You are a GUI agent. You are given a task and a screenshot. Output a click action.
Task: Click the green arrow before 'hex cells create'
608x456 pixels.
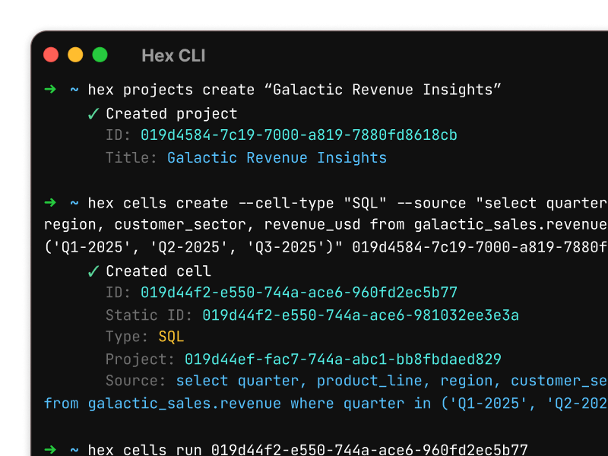[x=50, y=202]
